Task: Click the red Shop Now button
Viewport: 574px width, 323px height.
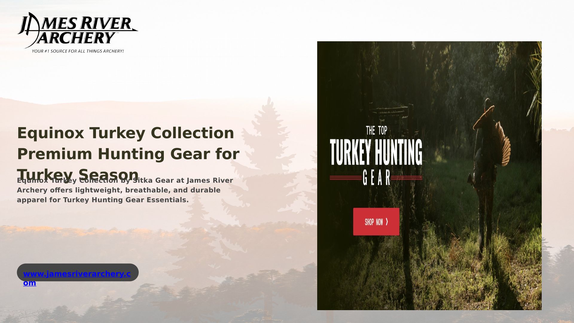Action: point(376,222)
